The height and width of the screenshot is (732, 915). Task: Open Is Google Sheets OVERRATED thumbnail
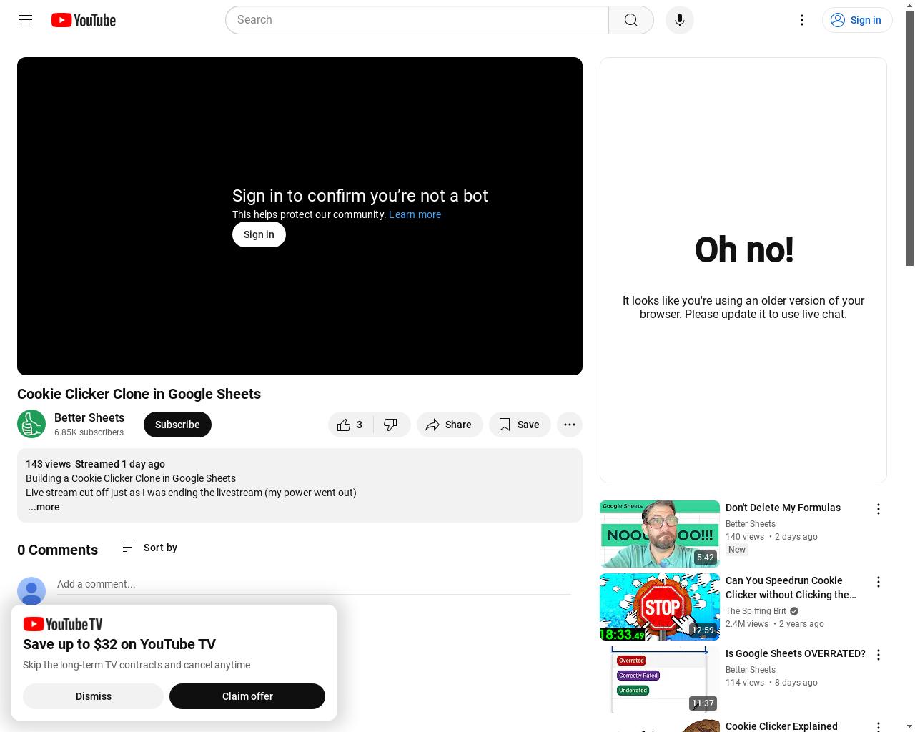(x=660, y=680)
